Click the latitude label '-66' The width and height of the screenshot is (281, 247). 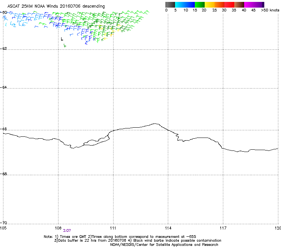[3, 129]
